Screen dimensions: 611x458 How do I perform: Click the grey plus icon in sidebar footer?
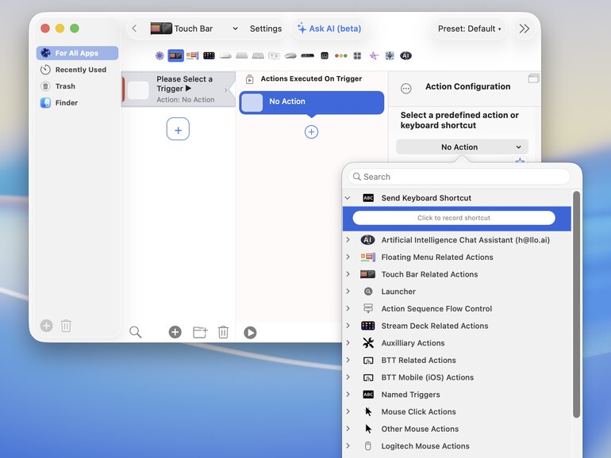click(x=46, y=326)
